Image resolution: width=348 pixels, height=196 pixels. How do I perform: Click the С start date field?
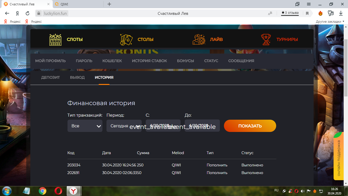(x=163, y=126)
